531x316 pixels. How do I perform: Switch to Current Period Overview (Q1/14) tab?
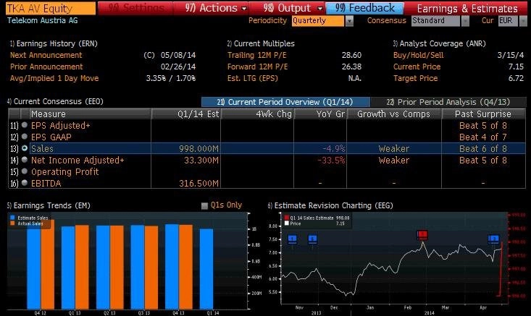click(x=285, y=102)
